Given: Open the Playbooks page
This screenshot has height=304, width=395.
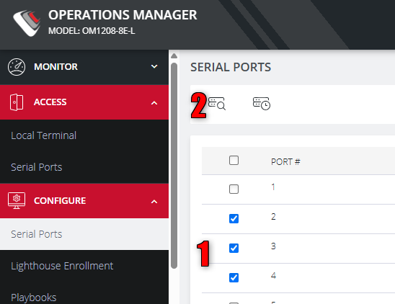Looking at the screenshot, I should (33, 298).
